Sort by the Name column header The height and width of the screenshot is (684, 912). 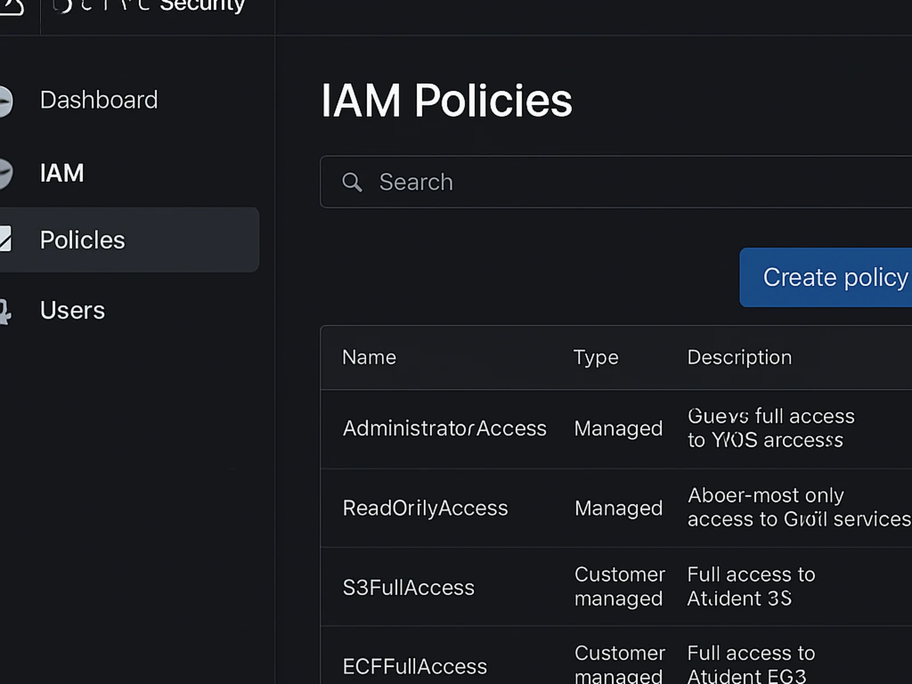pyautogui.click(x=369, y=357)
